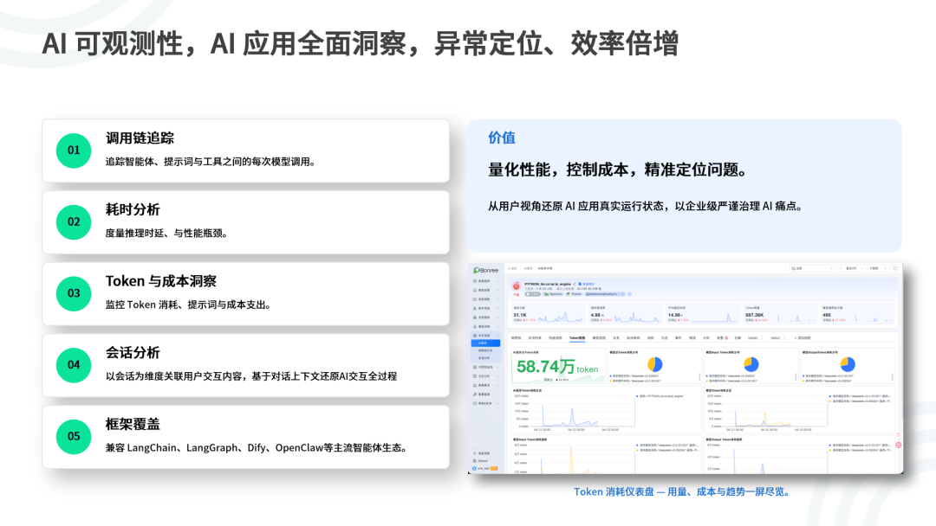Click the green 05 number badge
This screenshot has width=936, height=526.
pos(74,436)
